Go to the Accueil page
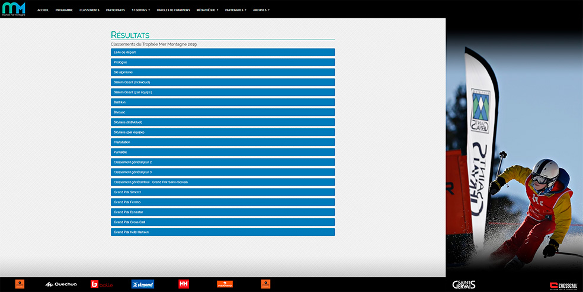583x292 pixels. coord(43,10)
